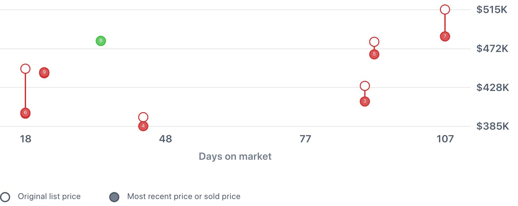Click the hollow circle above marker 3
Viewport: 518px width, 206px height.
tap(365, 86)
